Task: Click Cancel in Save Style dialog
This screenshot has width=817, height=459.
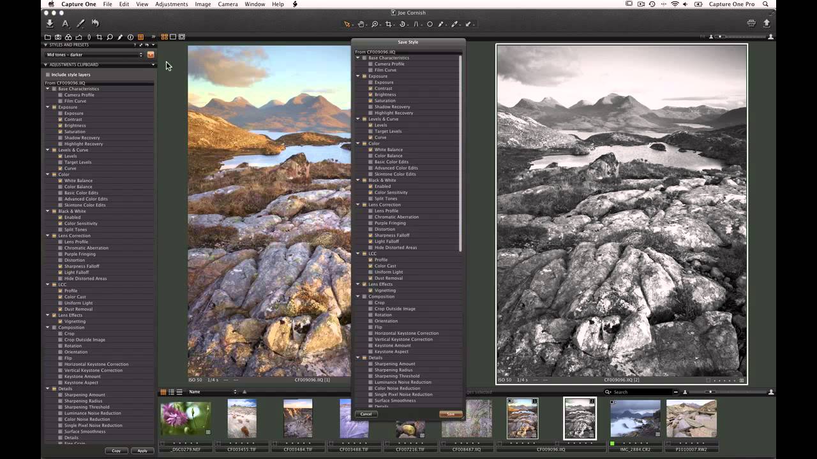Action: point(366,414)
